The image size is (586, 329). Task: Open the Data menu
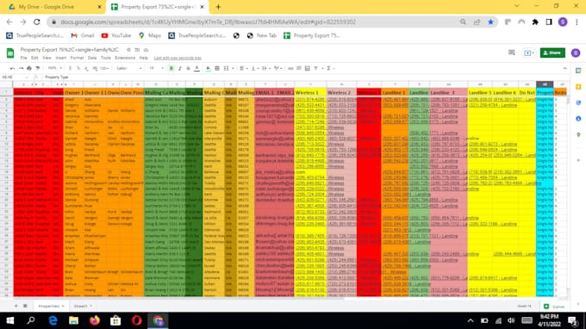pos(92,58)
